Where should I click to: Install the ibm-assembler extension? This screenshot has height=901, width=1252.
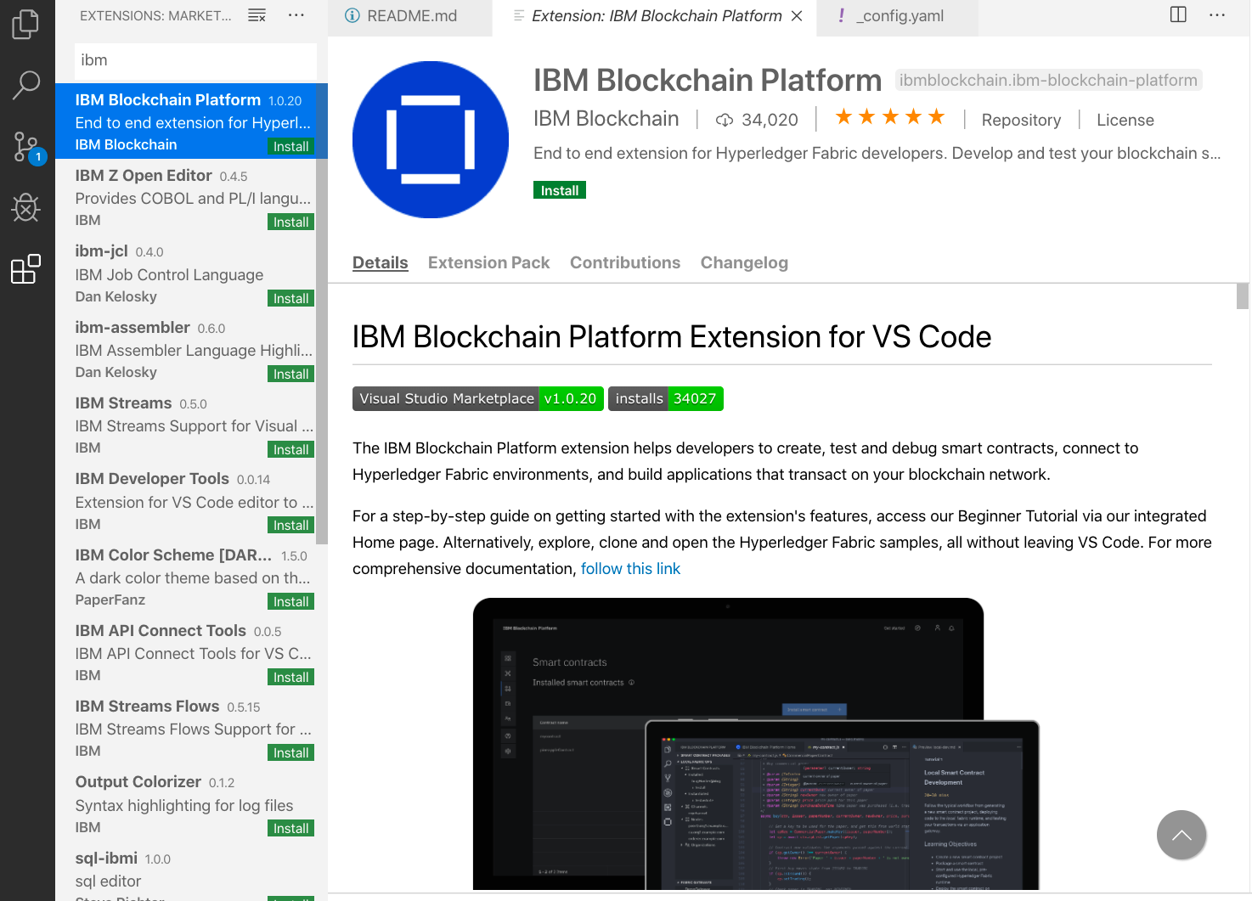tap(291, 374)
